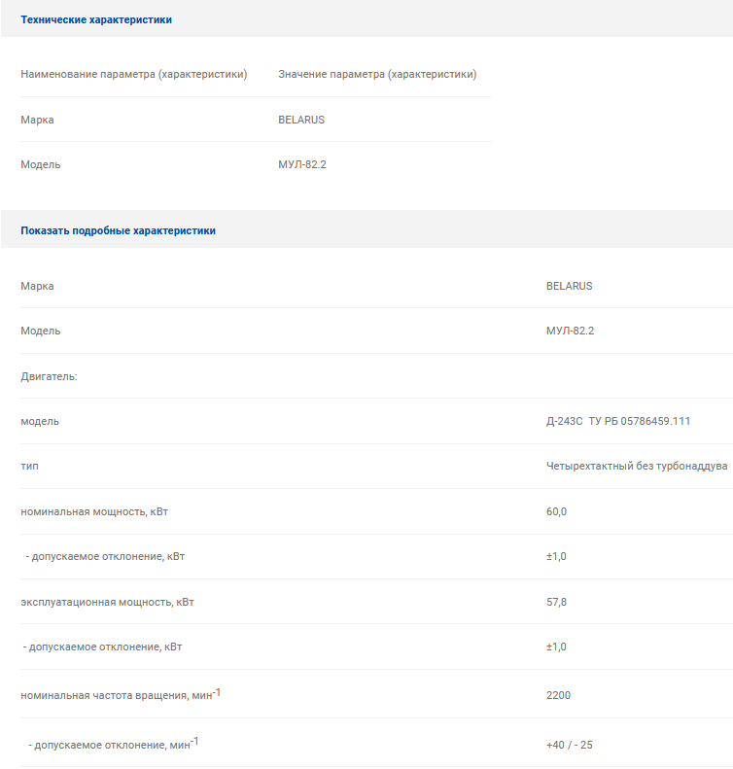
Task: Click the номинальная частота вращения label
Action: (x=121, y=694)
